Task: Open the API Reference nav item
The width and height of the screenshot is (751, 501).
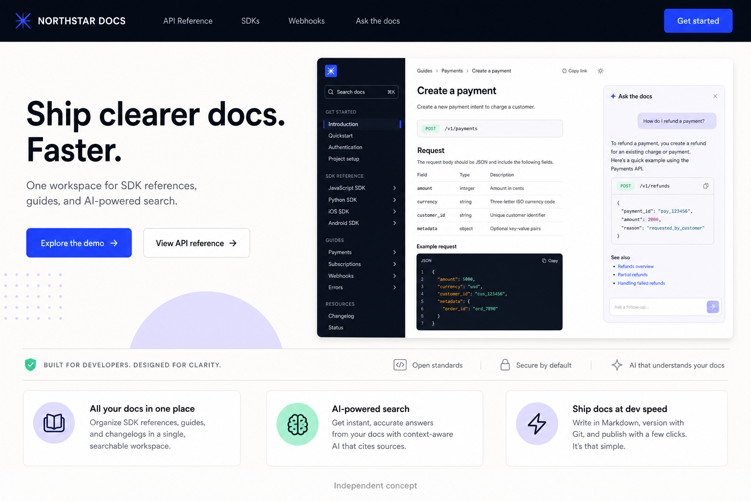Action: (x=188, y=21)
